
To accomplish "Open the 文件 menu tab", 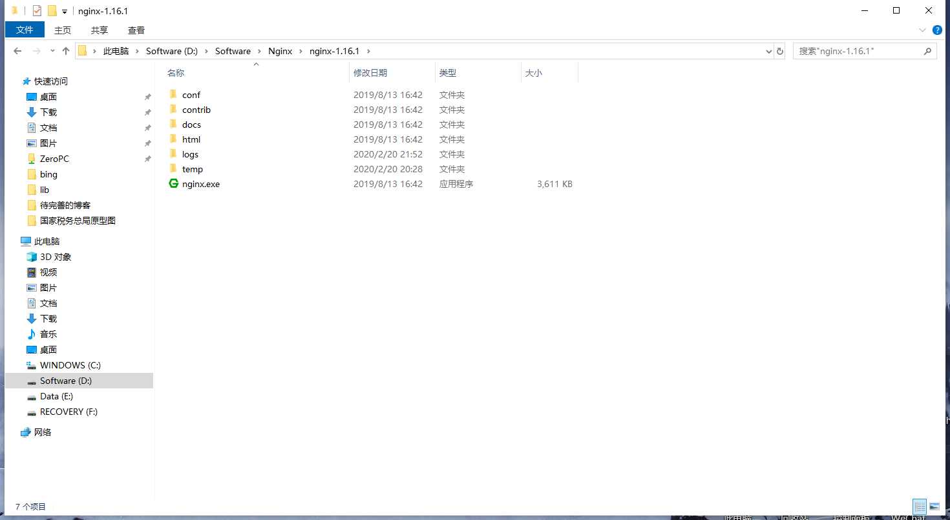I will click(x=25, y=30).
